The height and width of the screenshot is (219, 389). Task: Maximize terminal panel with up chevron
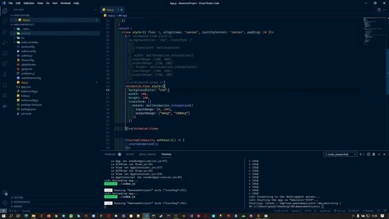pos(379,154)
